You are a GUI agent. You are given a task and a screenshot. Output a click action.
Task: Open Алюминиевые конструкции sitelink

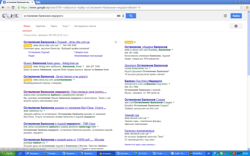[88, 56]
